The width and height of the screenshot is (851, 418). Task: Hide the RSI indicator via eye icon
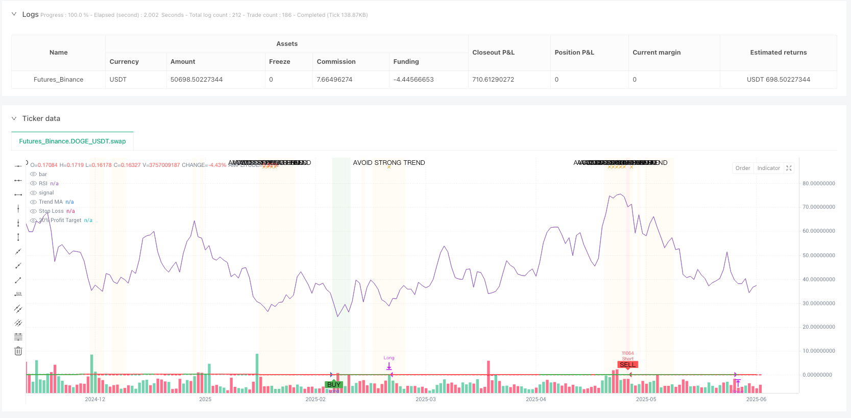point(34,184)
